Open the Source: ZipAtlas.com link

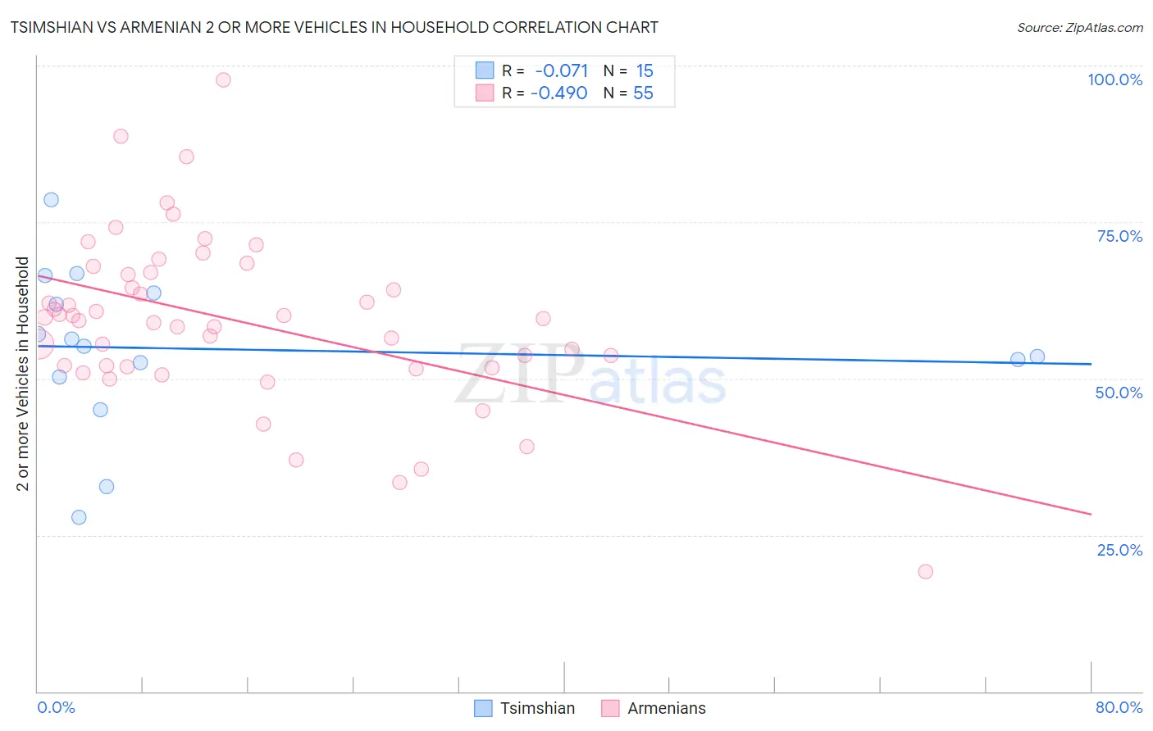(x=1080, y=28)
